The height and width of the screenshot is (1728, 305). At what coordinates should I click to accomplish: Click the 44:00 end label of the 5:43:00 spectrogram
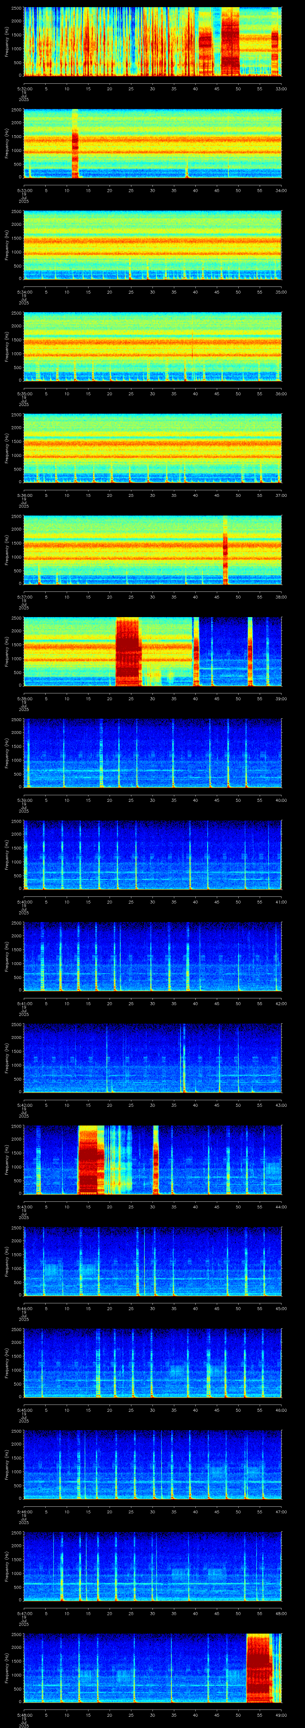click(x=281, y=1207)
